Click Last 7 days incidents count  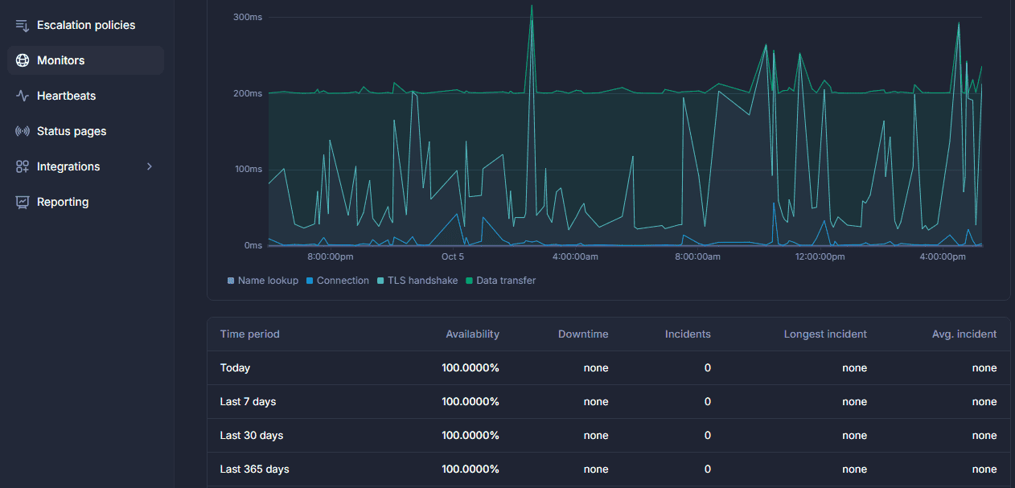708,401
